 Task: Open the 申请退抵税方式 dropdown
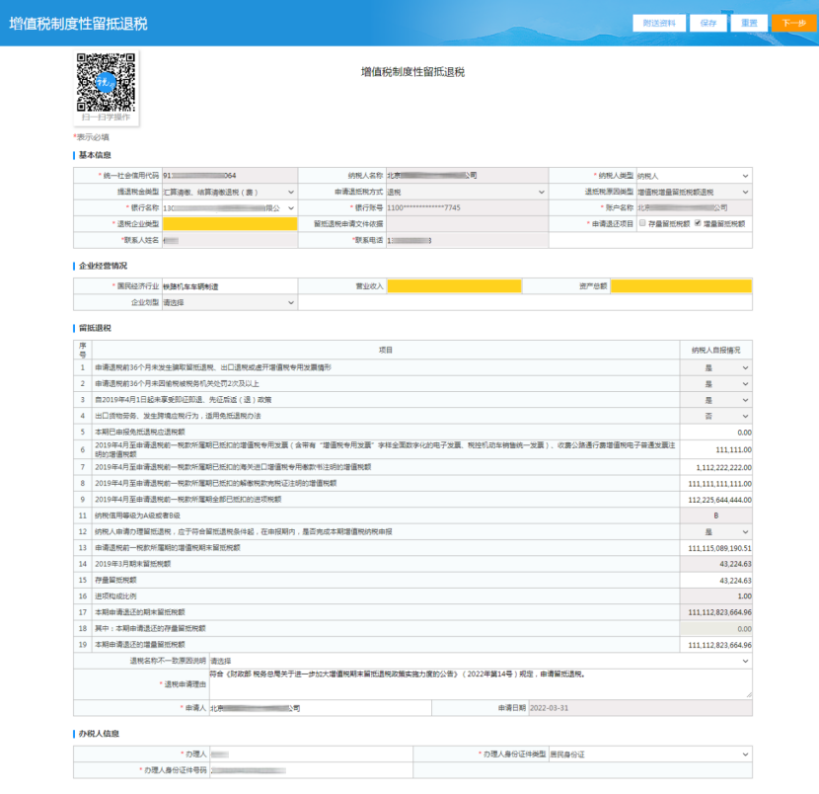467,192
